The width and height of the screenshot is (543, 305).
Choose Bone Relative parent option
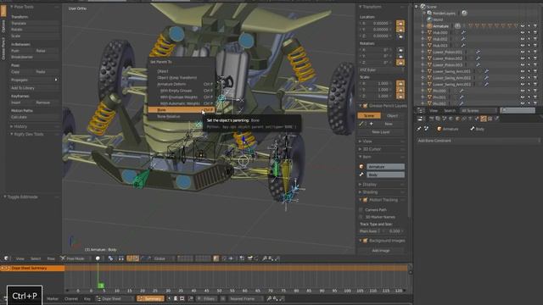click(x=181, y=117)
